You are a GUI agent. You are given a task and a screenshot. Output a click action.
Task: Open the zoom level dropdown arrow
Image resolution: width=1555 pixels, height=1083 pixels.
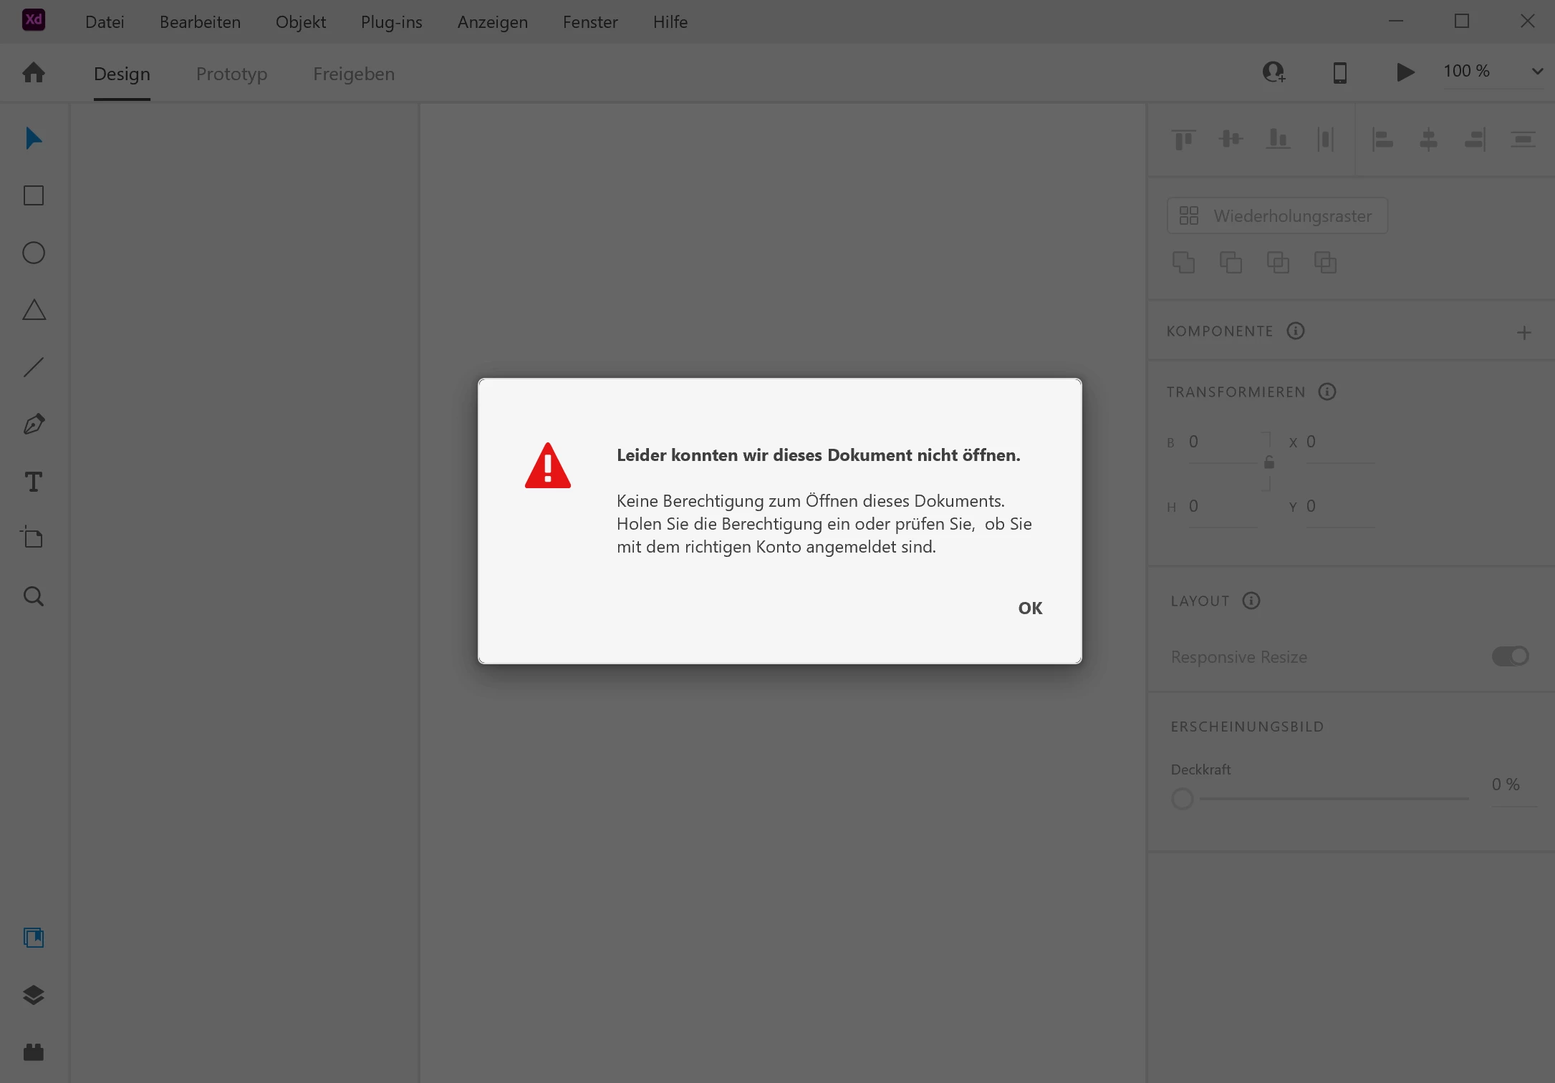click(x=1537, y=72)
